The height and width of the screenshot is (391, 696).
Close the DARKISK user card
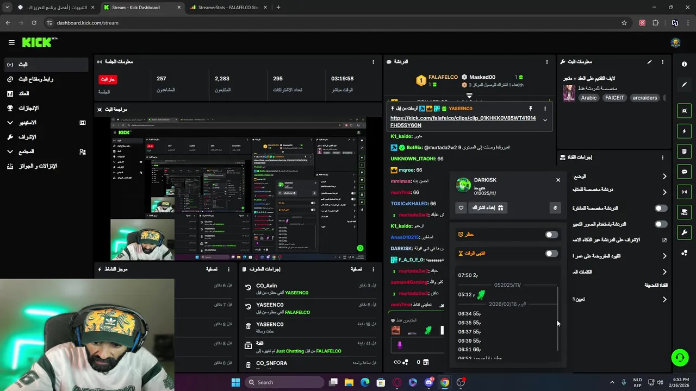(x=558, y=180)
